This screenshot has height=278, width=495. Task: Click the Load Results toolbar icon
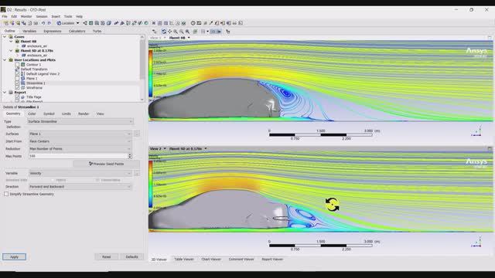tap(6, 23)
